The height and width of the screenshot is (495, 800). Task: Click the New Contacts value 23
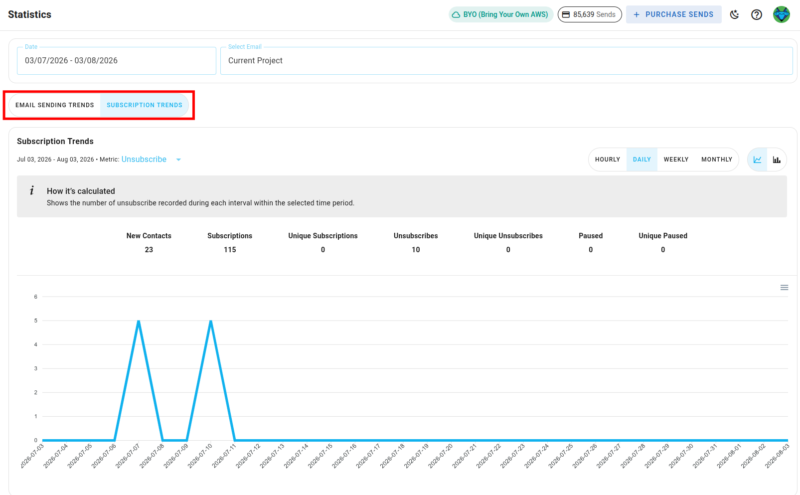point(149,250)
